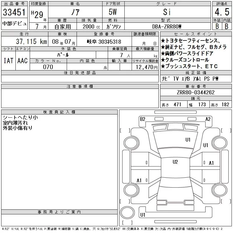
Task: Select door type 5W
Action: (113, 12)
